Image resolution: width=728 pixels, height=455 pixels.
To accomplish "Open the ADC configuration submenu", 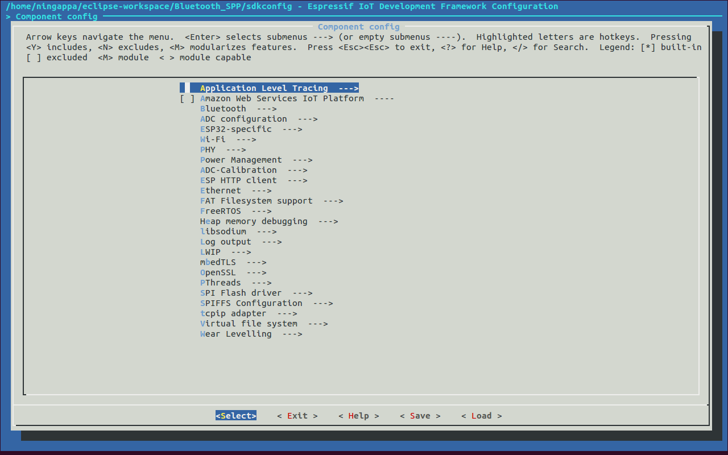I will [x=259, y=119].
